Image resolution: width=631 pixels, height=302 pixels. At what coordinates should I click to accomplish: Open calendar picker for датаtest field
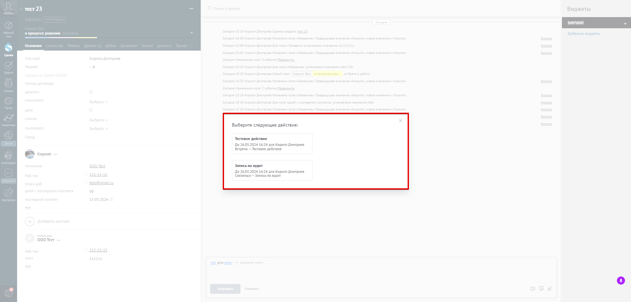tap(91, 92)
